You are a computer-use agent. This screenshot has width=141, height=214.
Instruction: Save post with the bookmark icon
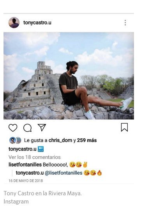125,127
